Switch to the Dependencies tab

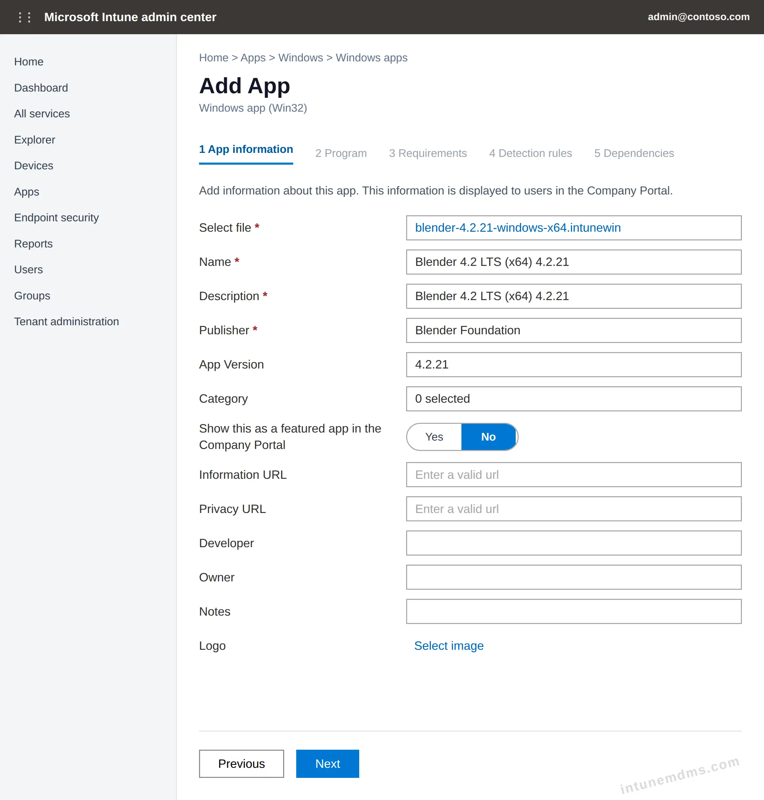634,153
